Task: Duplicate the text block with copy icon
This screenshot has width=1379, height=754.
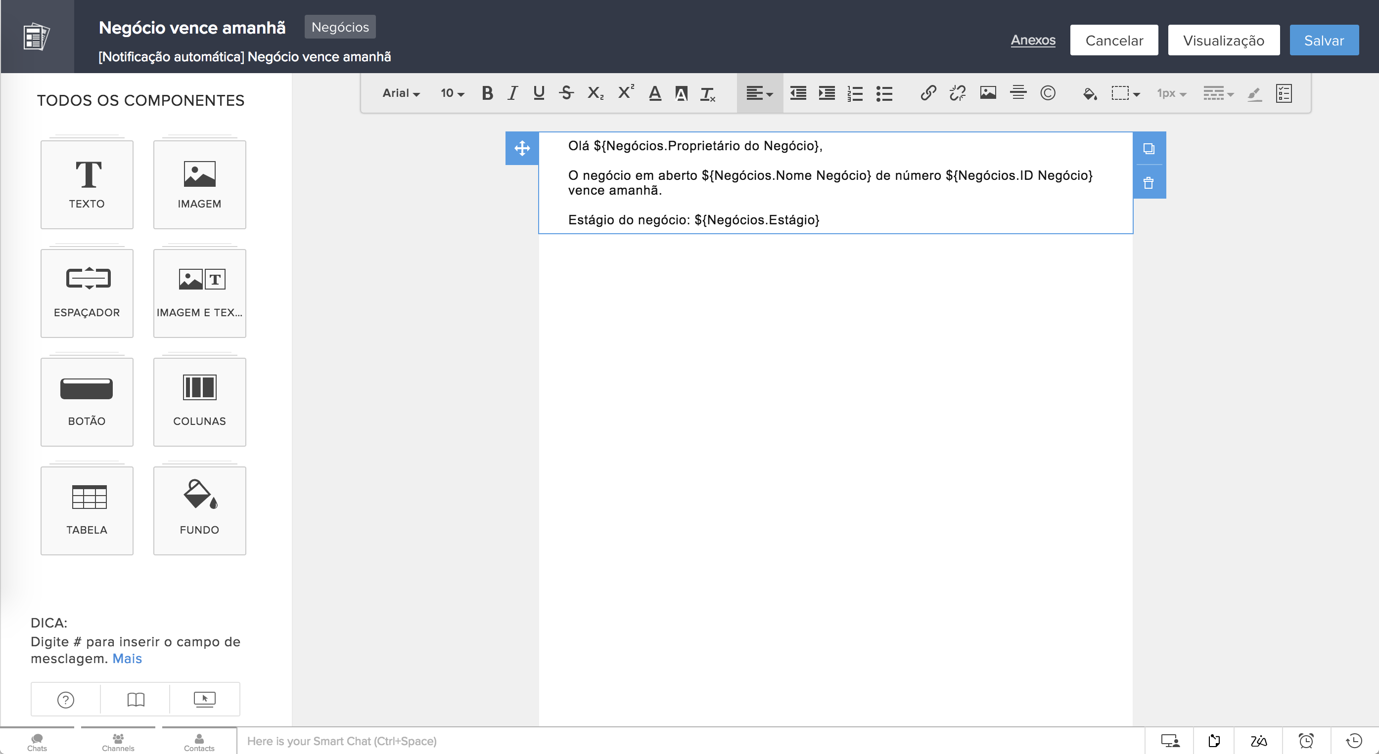Action: click(1149, 149)
